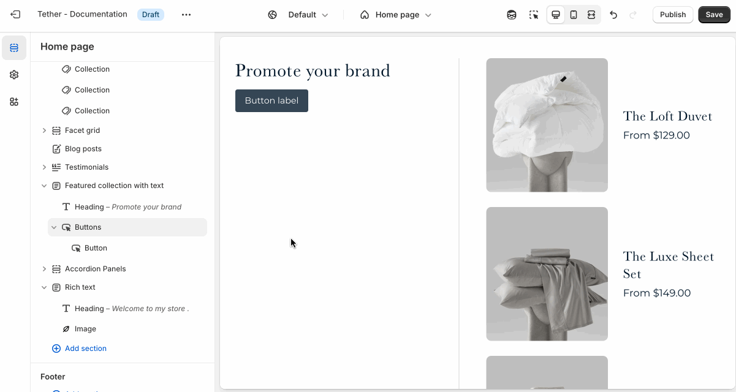Click the plus icon of Add section
The height and width of the screenshot is (392, 736).
point(56,349)
